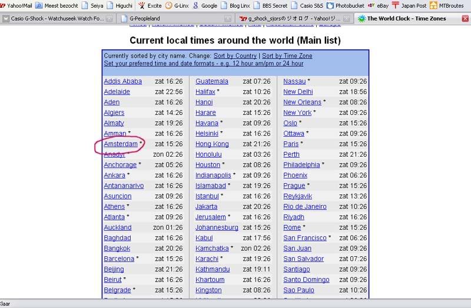The height and width of the screenshot is (308, 471).
Task: Click the New Delhi time zat 18:56
Action: [353, 92]
